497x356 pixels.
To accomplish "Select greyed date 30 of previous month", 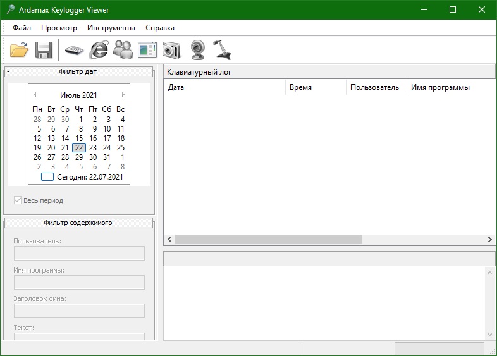I will [x=65, y=120].
